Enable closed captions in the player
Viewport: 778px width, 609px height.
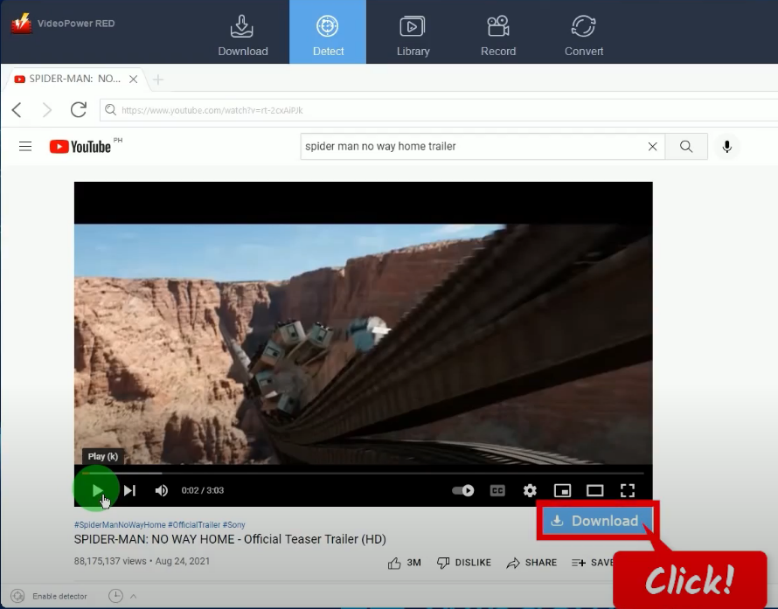(x=497, y=490)
